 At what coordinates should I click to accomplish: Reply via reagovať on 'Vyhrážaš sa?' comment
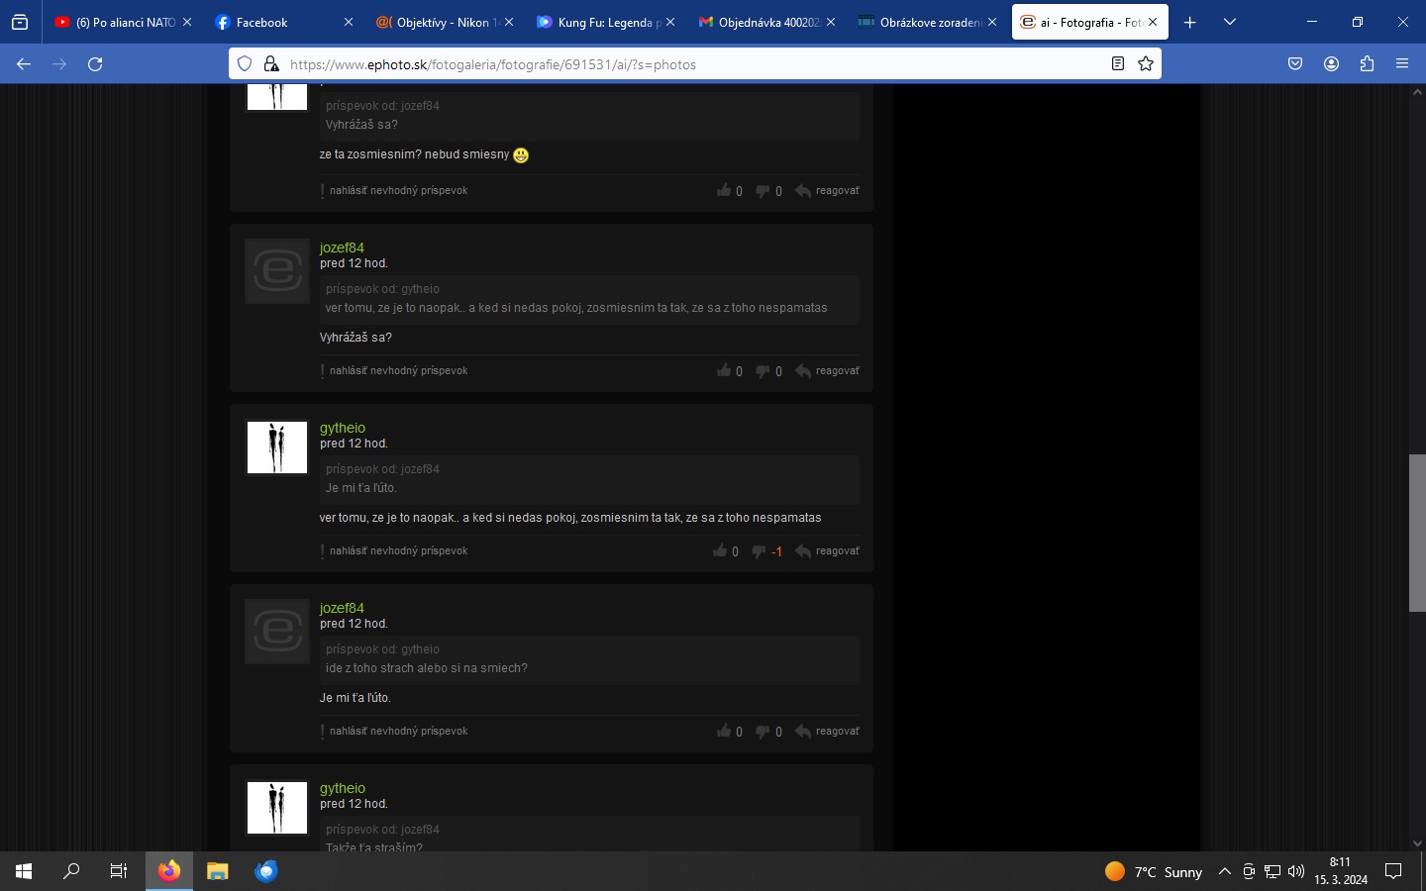click(827, 371)
